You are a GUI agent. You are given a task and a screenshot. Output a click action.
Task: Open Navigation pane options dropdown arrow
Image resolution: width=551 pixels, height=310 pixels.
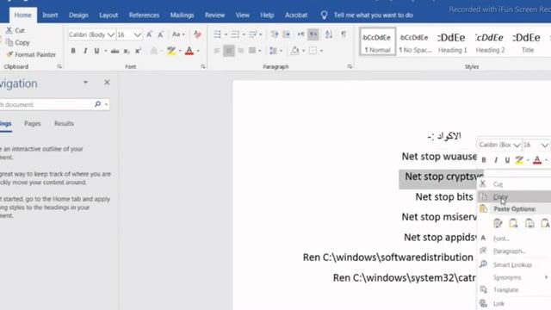click(85, 83)
